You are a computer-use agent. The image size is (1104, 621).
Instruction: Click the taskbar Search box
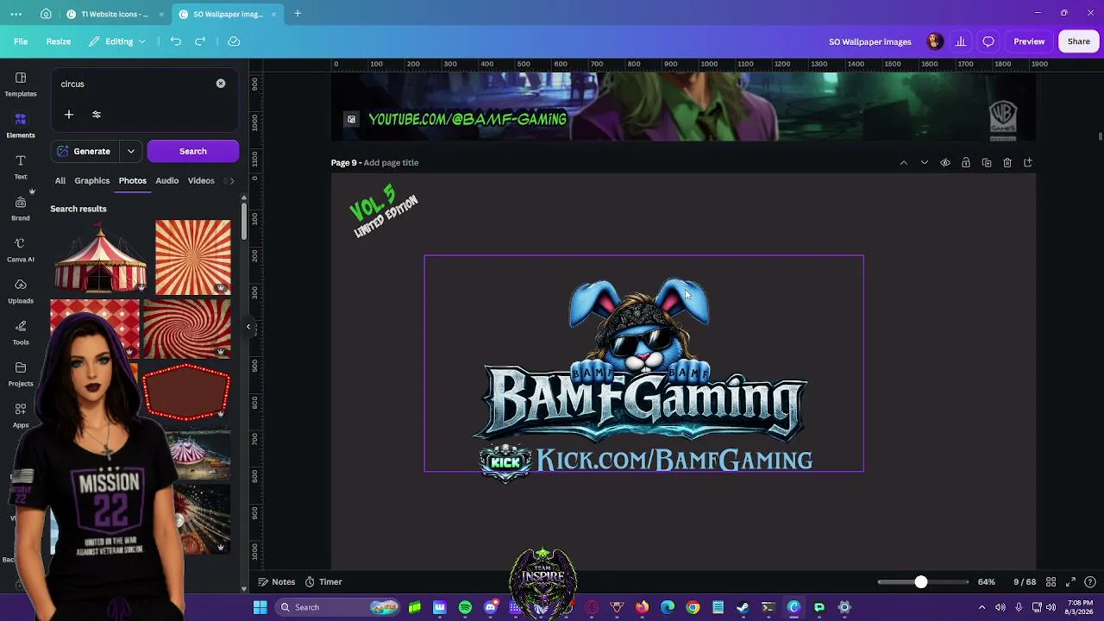click(x=338, y=607)
